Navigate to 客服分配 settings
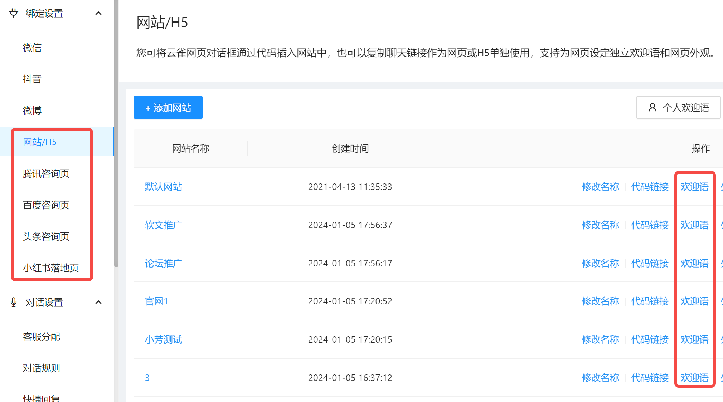The height and width of the screenshot is (402, 723). (42, 337)
